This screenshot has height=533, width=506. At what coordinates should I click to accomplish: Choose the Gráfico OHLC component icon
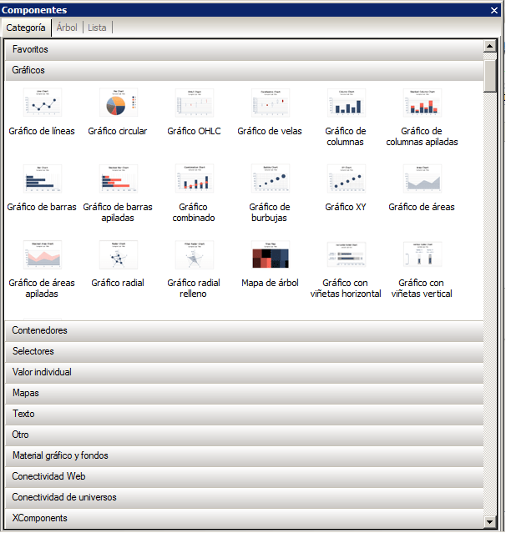coord(194,103)
